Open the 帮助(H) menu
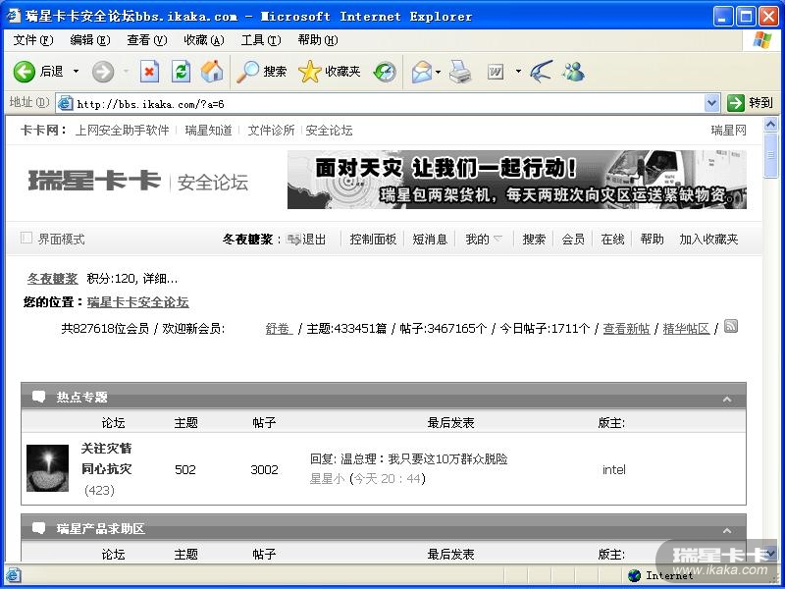The image size is (785, 589). (x=318, y=40)
